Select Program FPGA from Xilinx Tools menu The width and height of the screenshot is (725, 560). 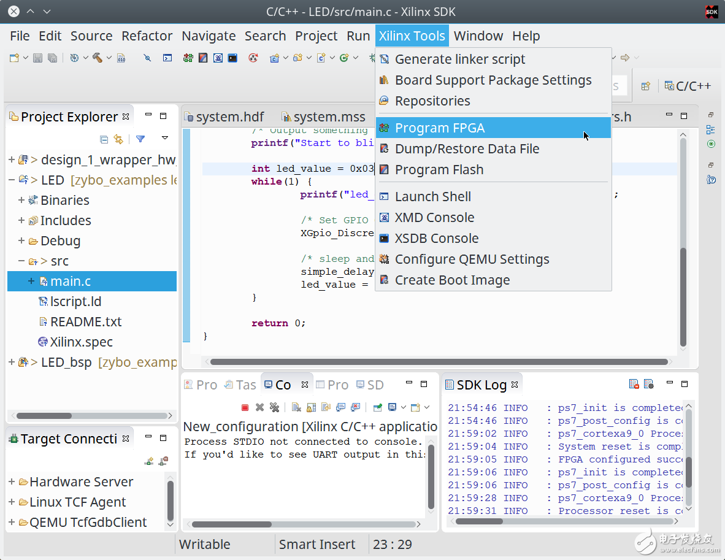439,128
